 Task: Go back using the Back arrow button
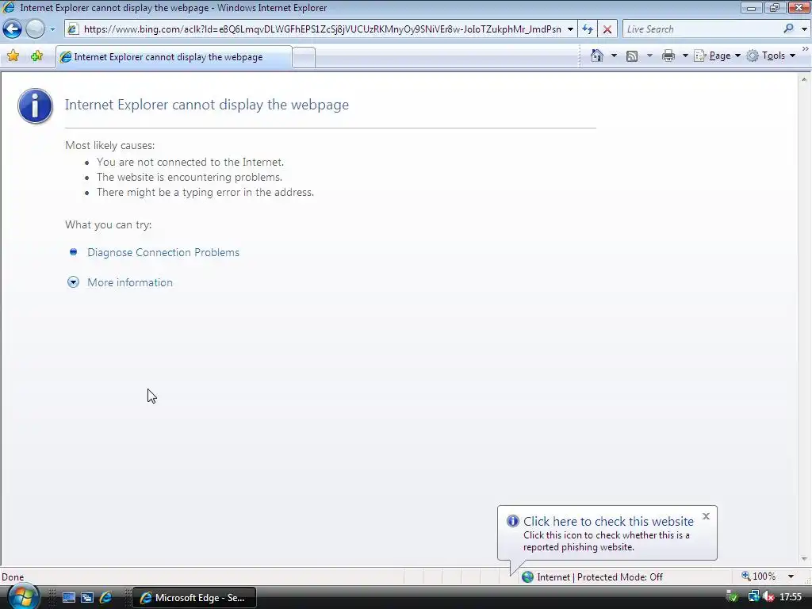(x=13, y=29)
